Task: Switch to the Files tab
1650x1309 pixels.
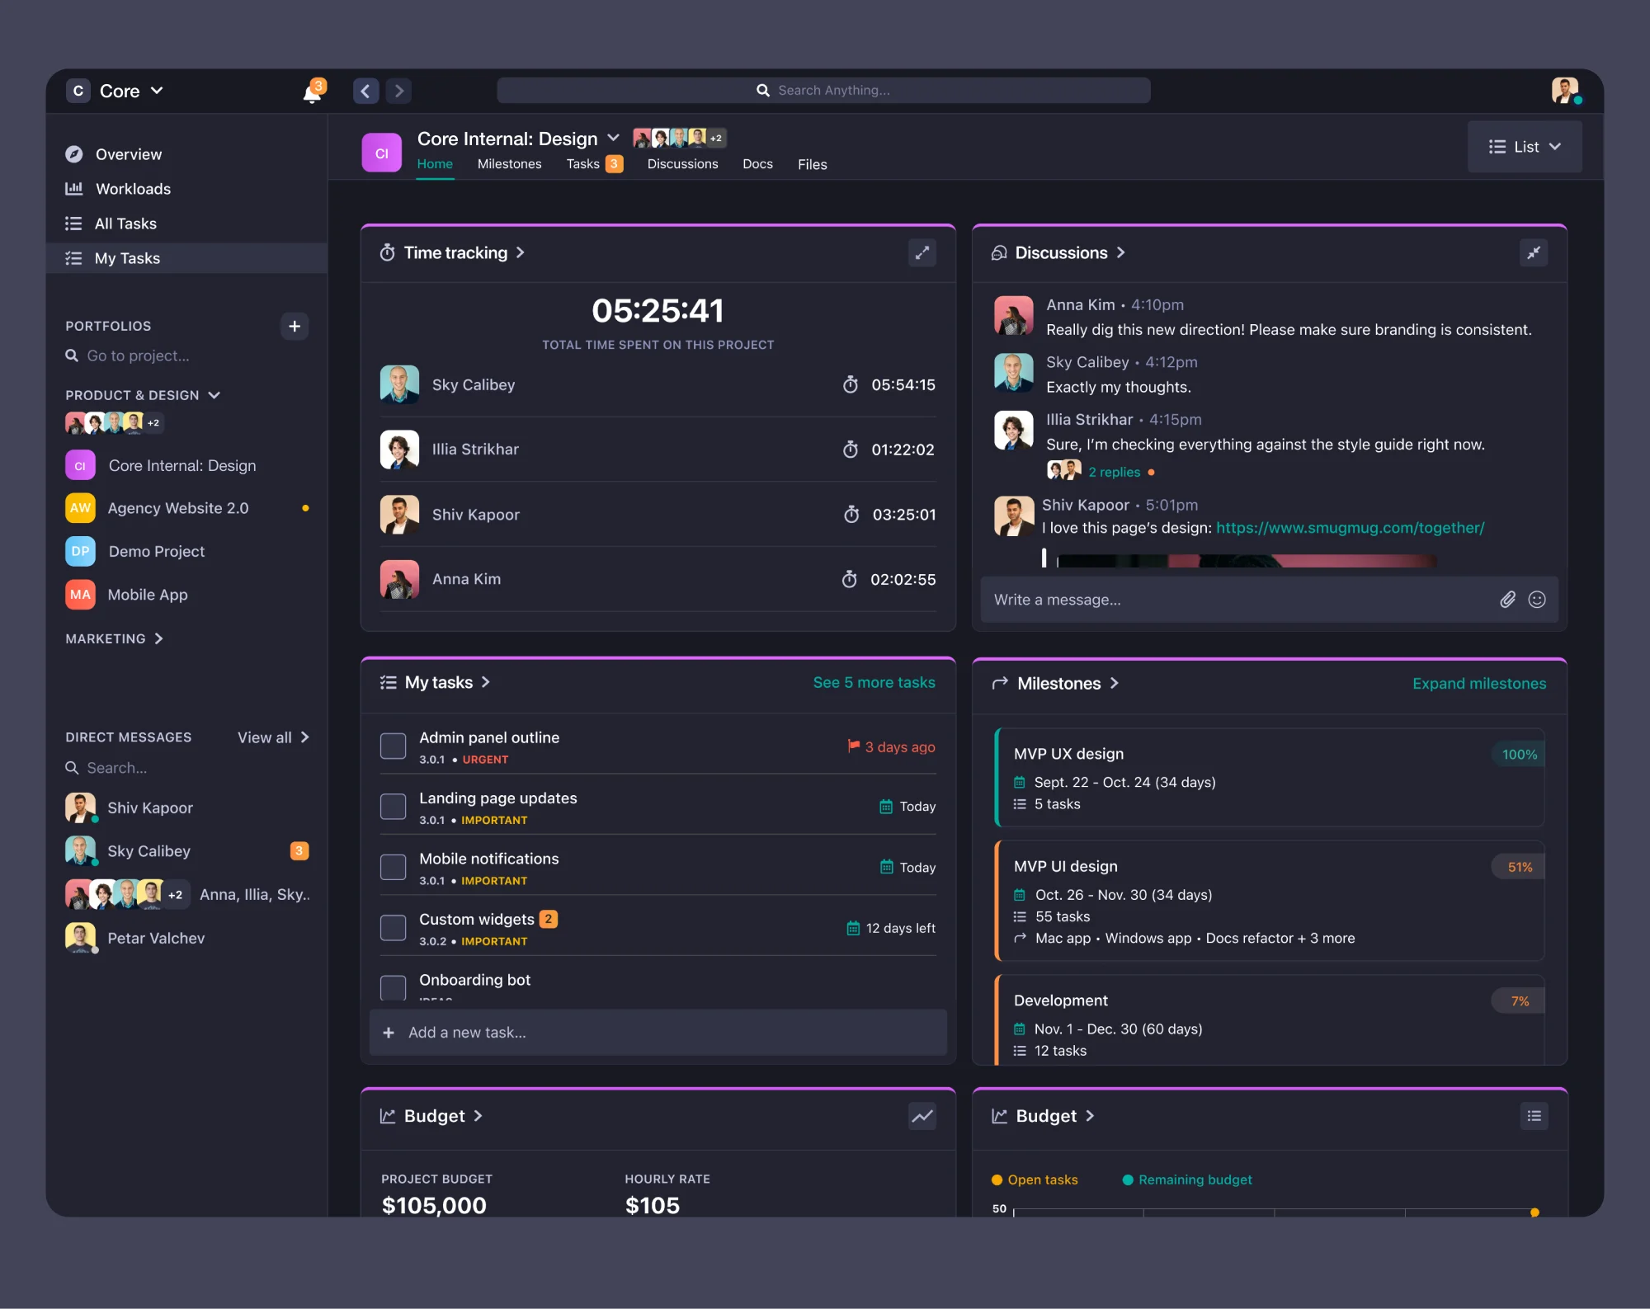Action: tap(812, 164)
